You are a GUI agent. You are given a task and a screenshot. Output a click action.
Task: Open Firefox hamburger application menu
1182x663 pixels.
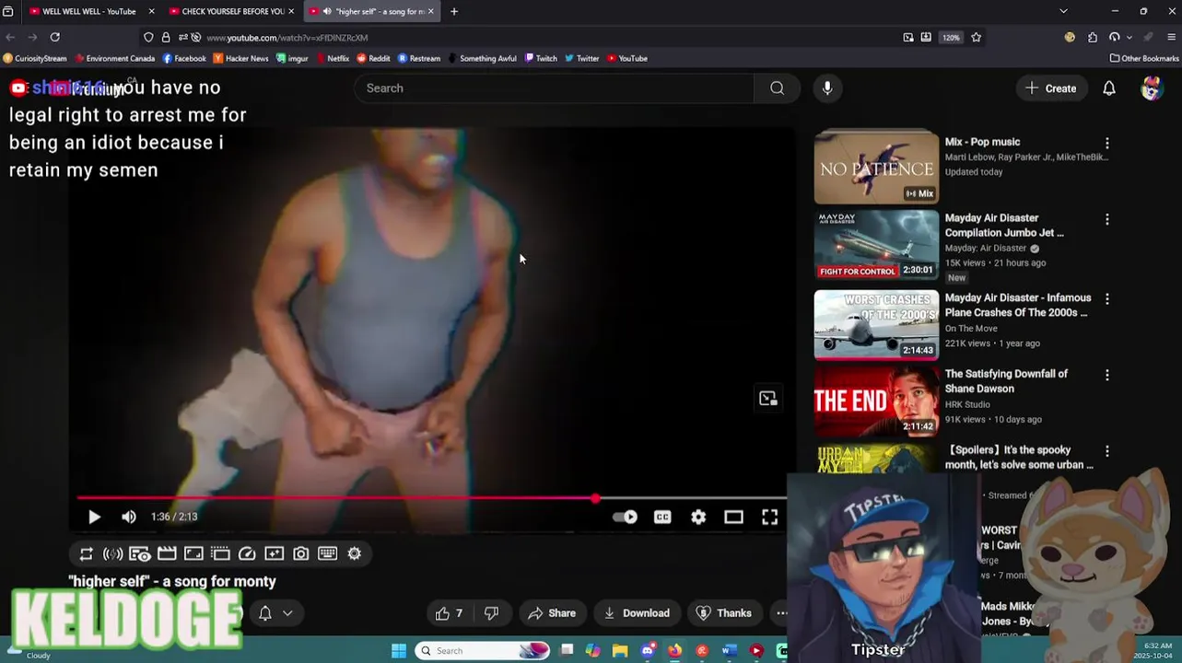(1172, 38)
